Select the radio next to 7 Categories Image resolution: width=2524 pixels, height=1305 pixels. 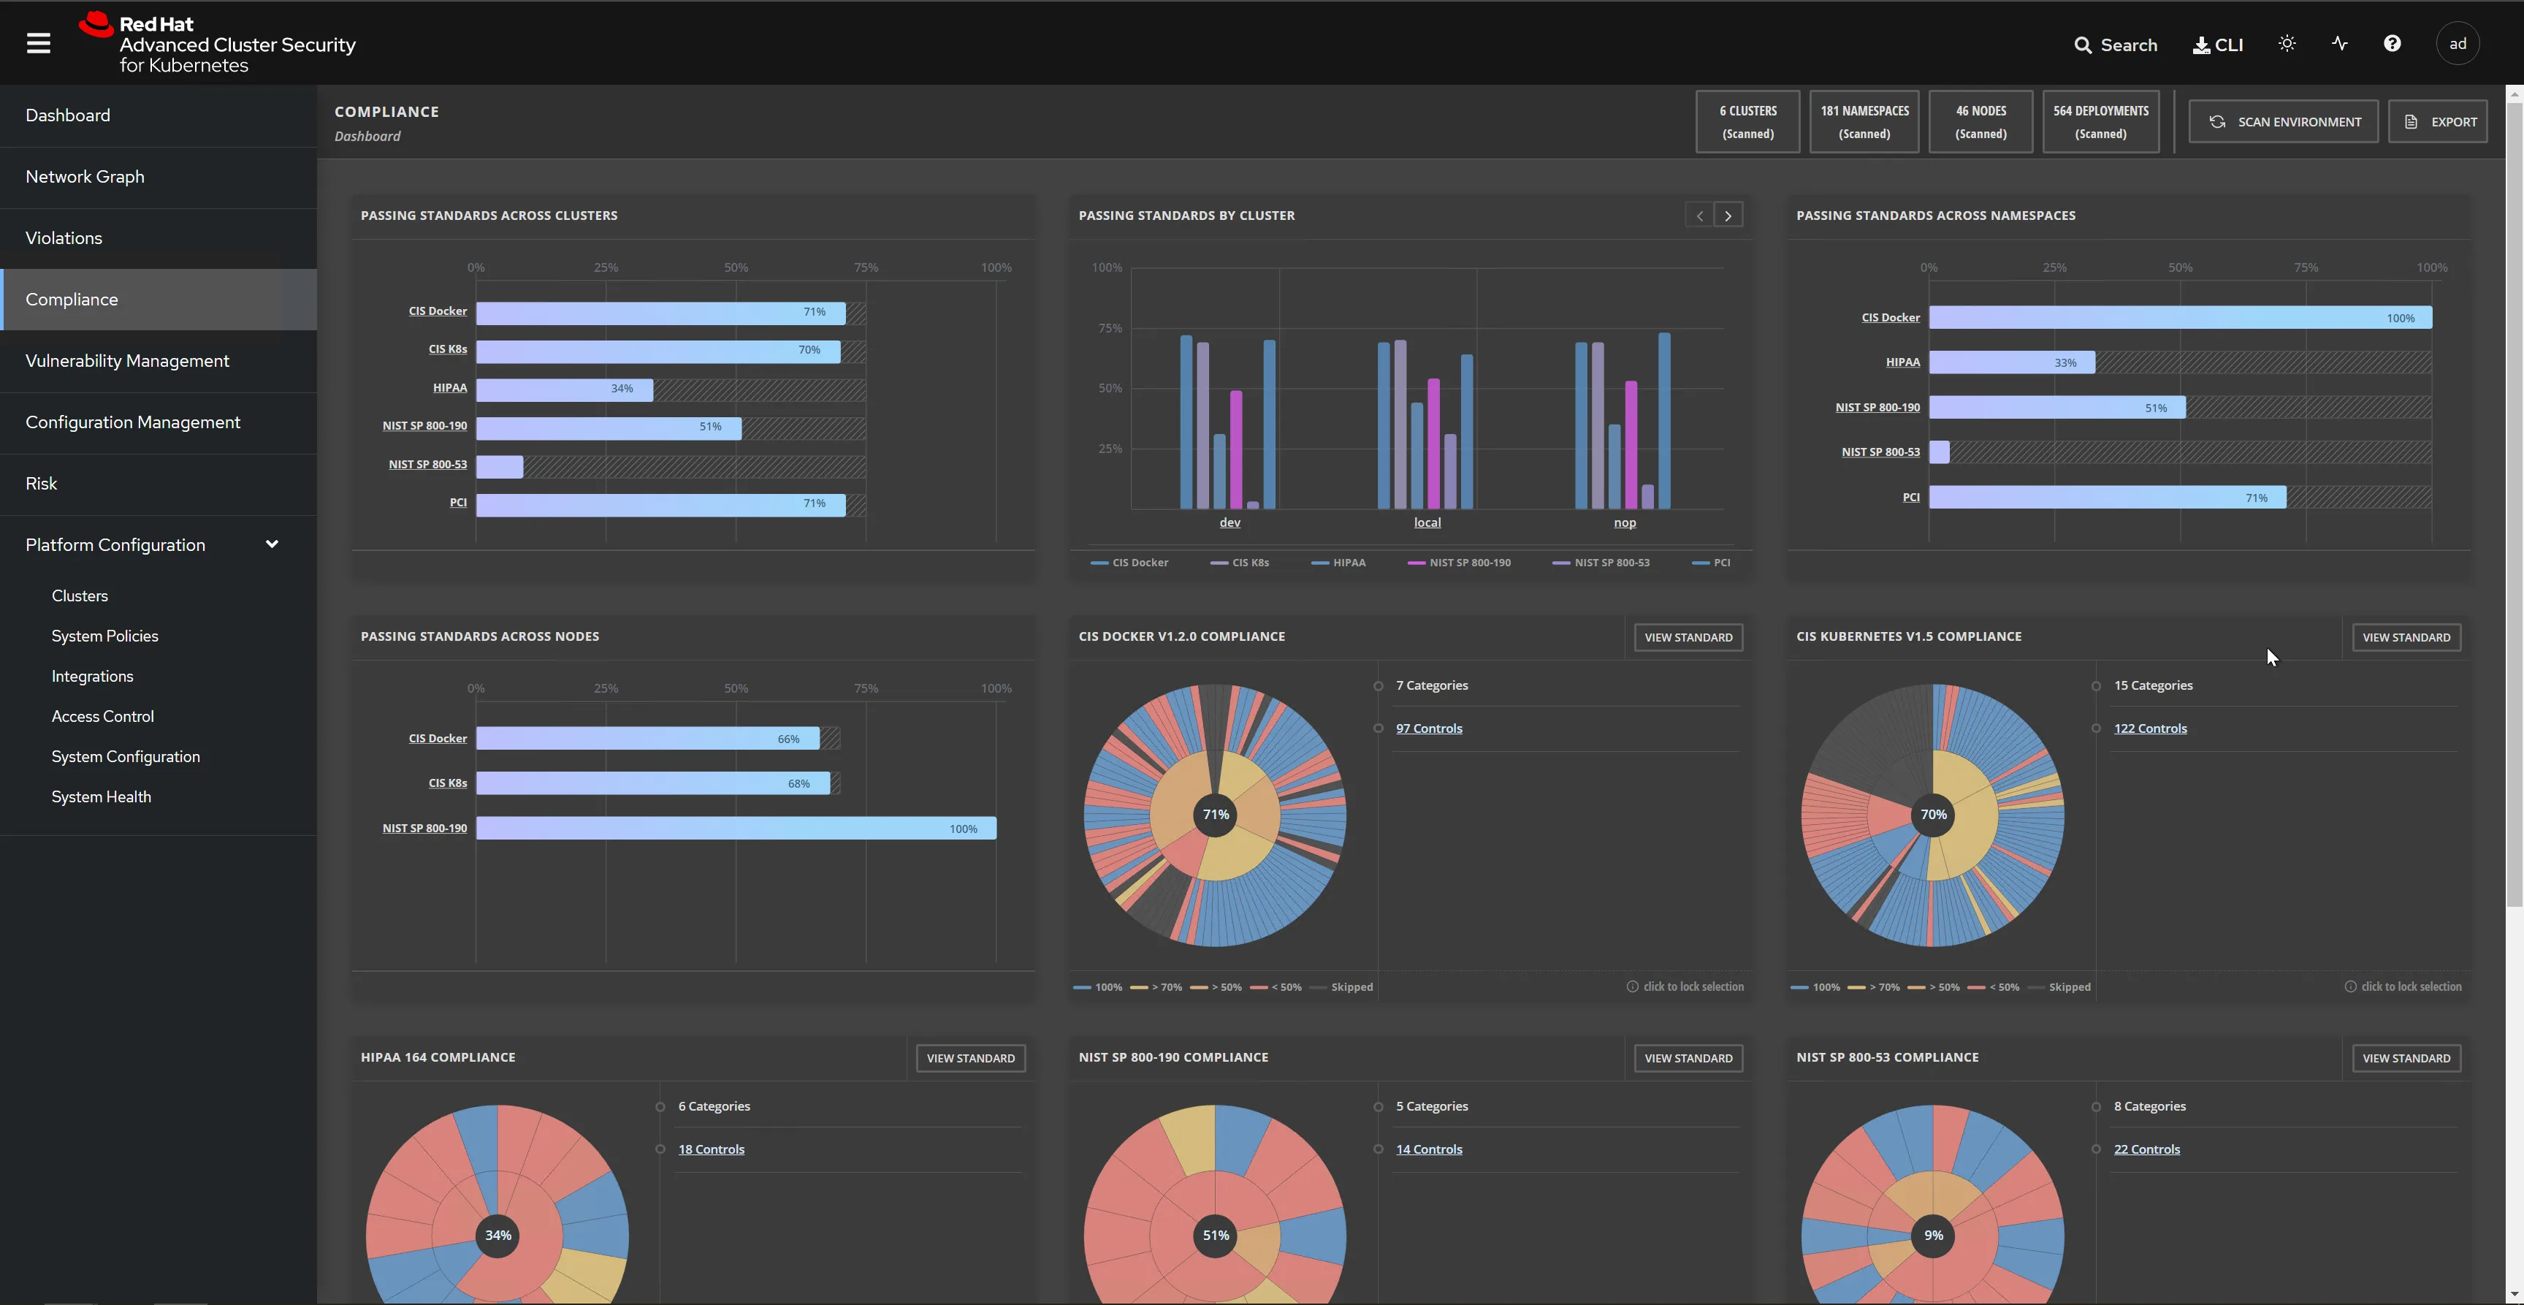(x=1378, y=685)
